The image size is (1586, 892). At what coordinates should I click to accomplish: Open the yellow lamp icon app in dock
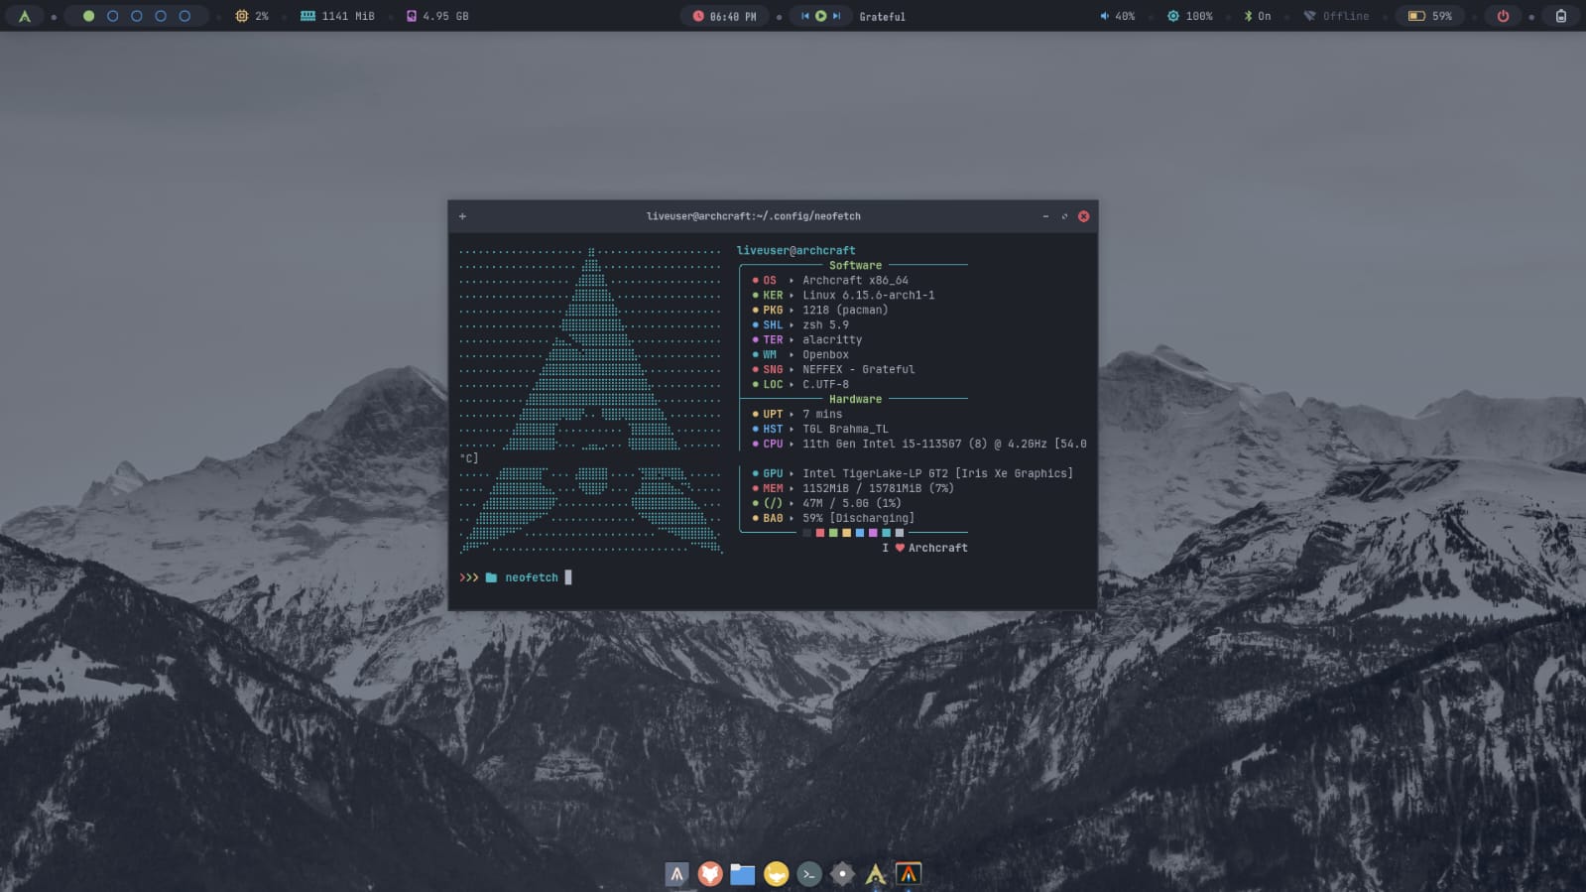click(777, 874)
